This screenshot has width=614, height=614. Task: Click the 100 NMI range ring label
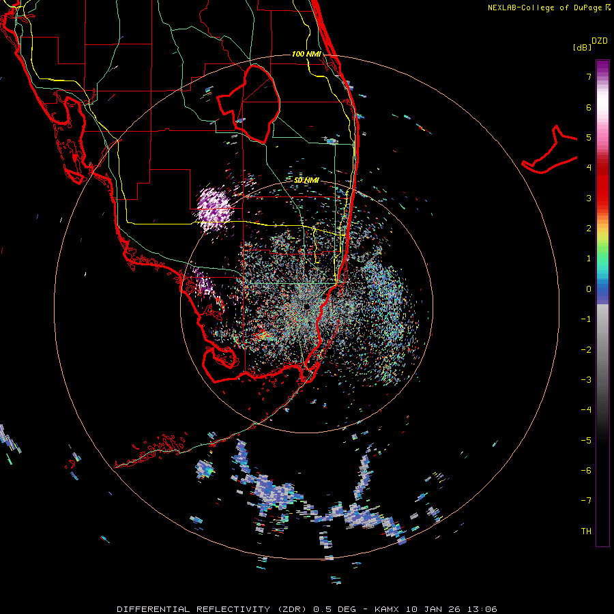(306, 54)
